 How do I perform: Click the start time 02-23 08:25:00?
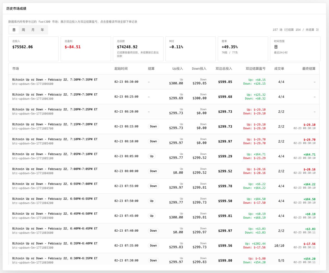pyautogui.click(x=126, y=97)
